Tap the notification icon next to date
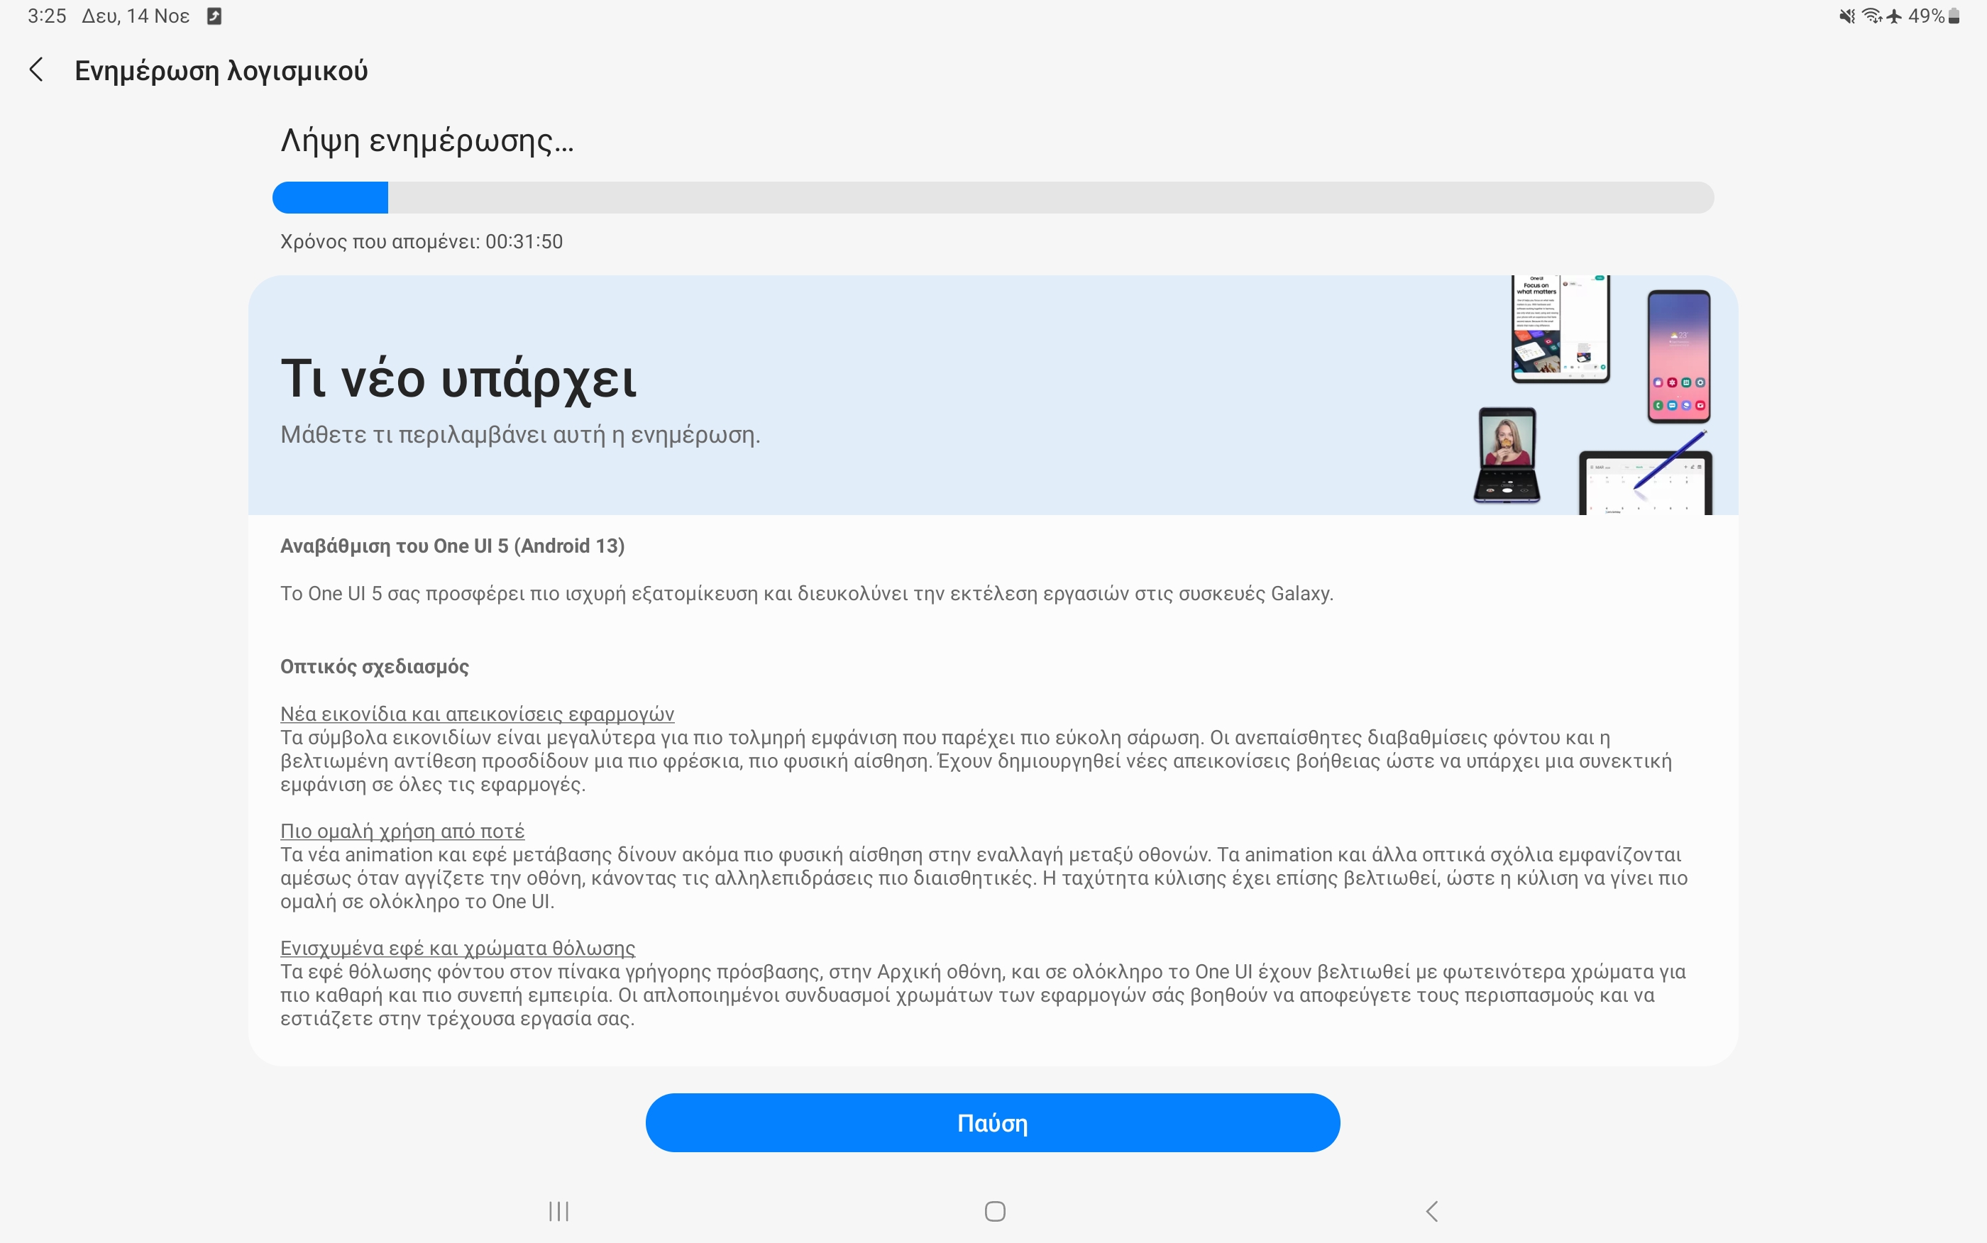Screen dimensions: 1987x1243 214,16
